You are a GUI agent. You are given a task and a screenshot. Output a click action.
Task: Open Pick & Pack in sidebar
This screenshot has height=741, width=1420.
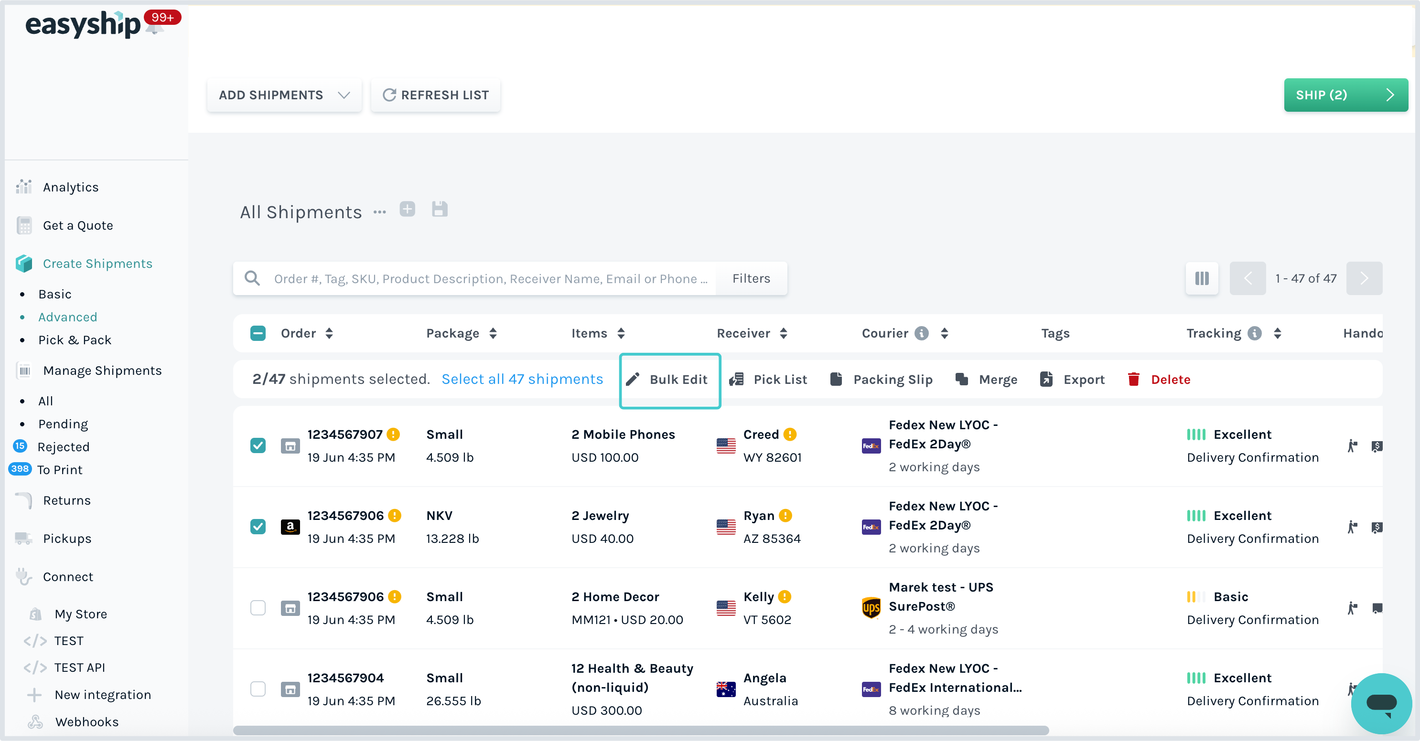75,340
